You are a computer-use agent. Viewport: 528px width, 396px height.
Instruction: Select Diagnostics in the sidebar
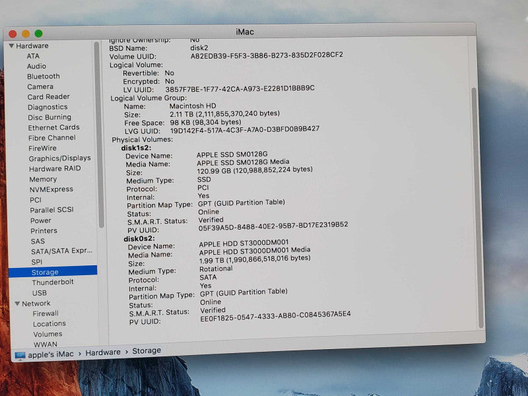tap(48, 107)
